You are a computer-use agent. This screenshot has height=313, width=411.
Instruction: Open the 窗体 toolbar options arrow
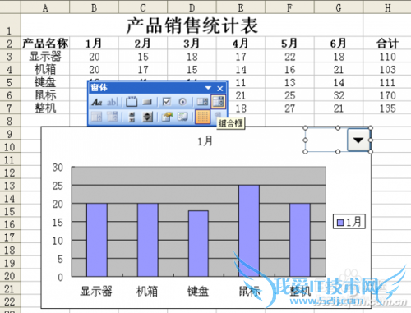point(208,88)
